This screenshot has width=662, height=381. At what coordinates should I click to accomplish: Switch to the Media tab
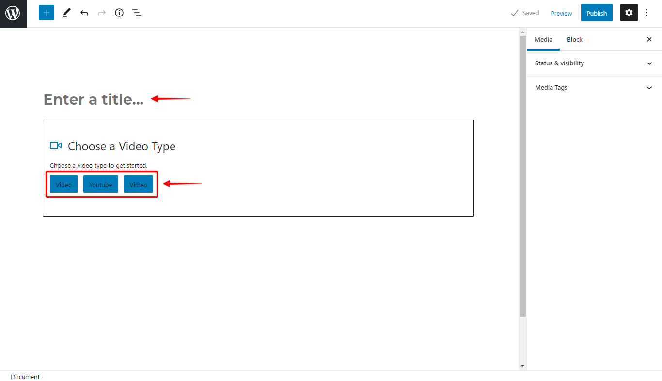(x=543, y=39)
